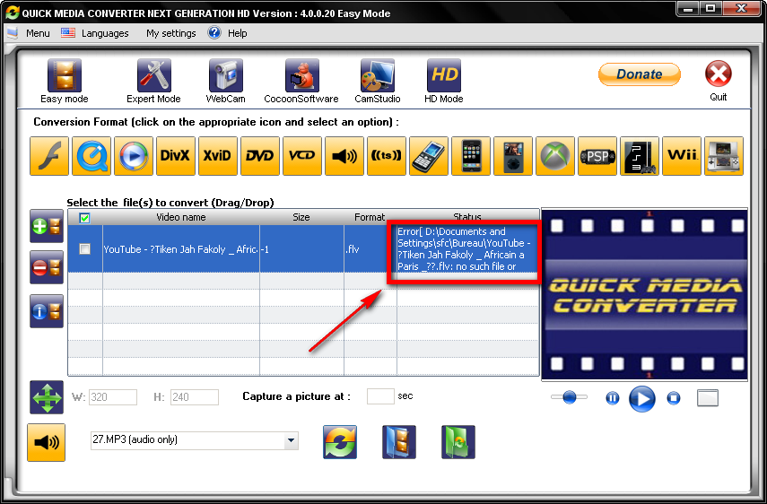Open the WebCam tool
Screen dimensions: 767x504
tap(225, 81)
